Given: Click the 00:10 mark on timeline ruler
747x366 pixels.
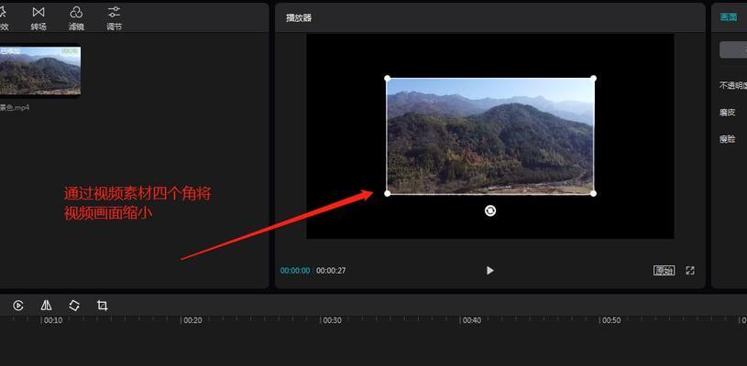Looking at the screenshot, I should click(x=53, y=320).
